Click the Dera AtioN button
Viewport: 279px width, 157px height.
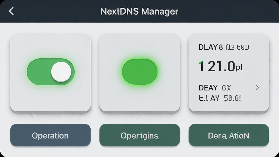pyautogui.click(x=229, y=135)
